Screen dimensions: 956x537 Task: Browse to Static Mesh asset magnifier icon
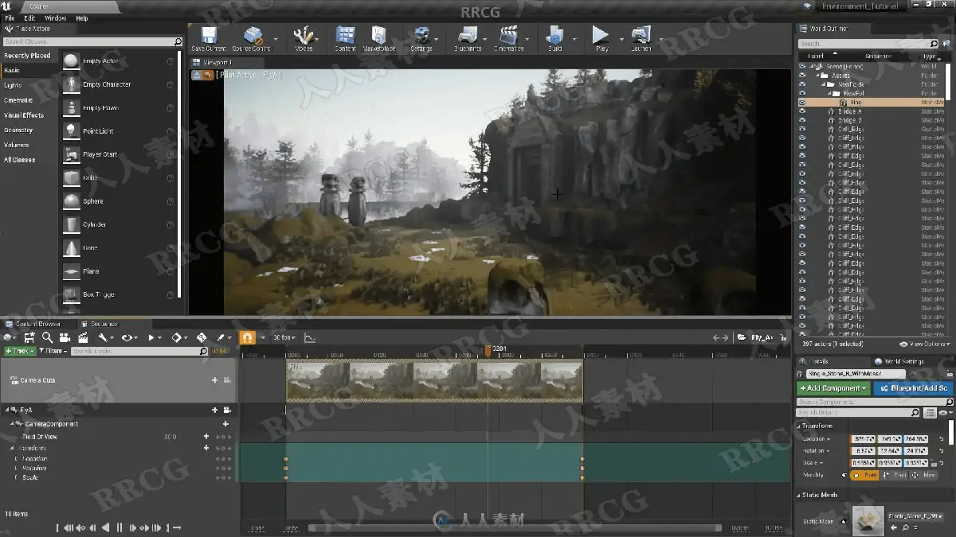(905, 527)
